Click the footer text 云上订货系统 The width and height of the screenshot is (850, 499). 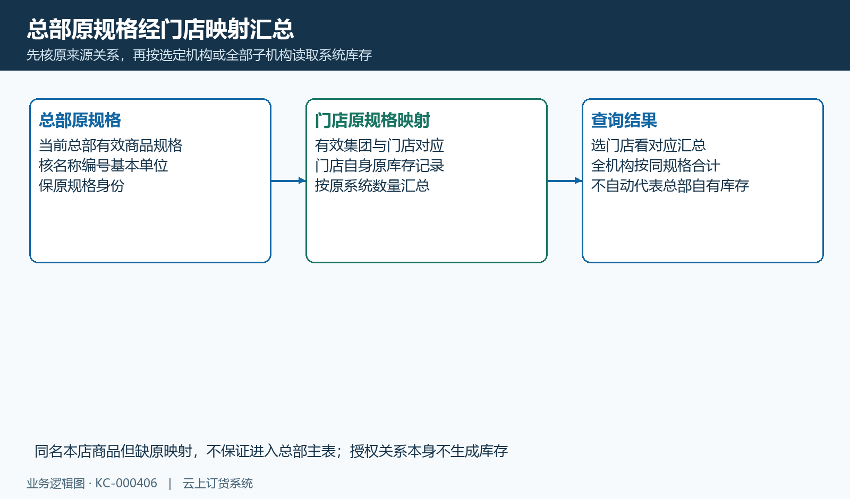[x=218, y=484]
